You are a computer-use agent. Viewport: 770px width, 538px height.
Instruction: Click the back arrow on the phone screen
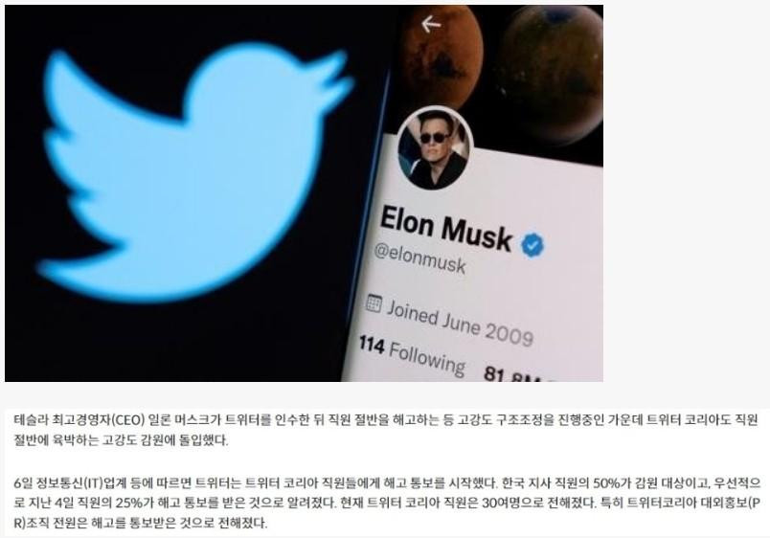click(431, 24)
